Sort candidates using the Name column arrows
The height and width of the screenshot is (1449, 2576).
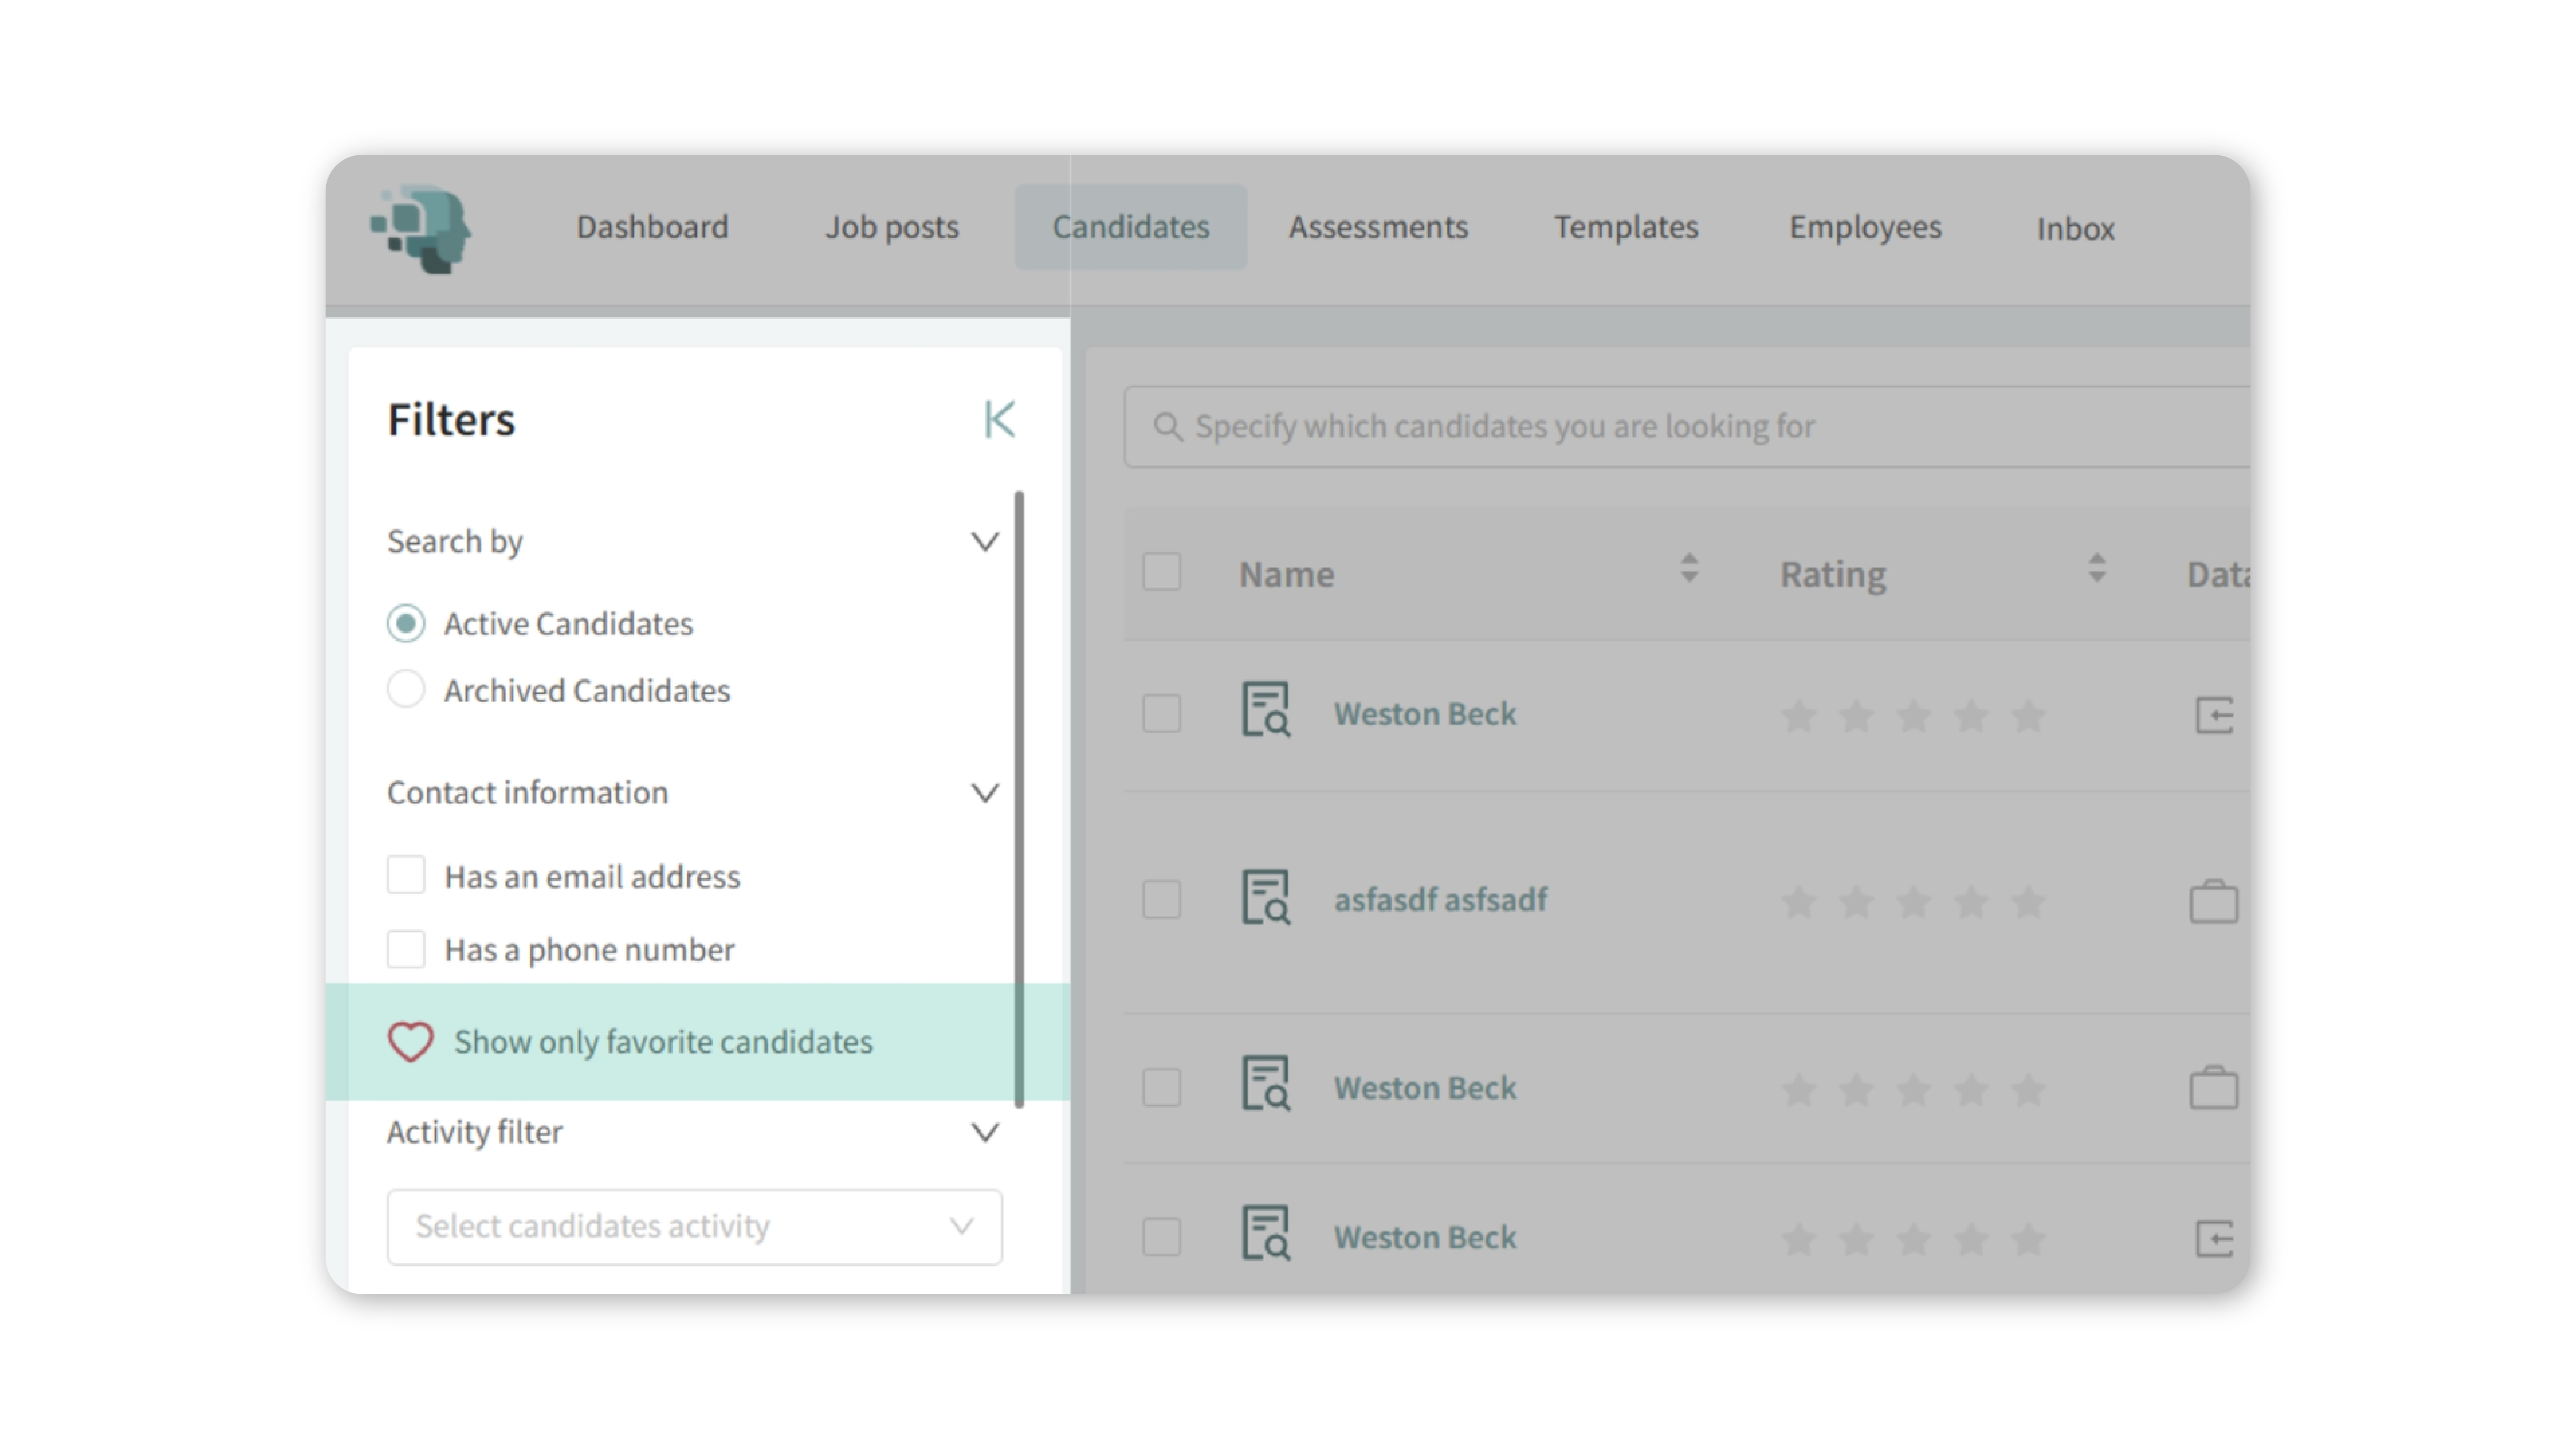[1689, 568]
